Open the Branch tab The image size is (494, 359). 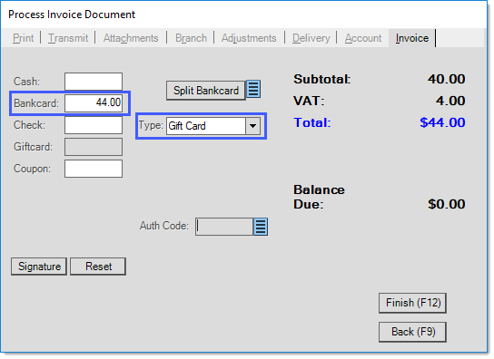click(x=191, y=38)
